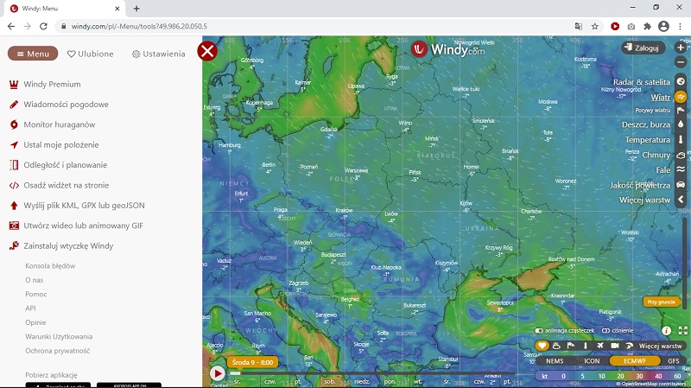
Task: Open Odległość i planowanie tool
Action: [58, 165]
